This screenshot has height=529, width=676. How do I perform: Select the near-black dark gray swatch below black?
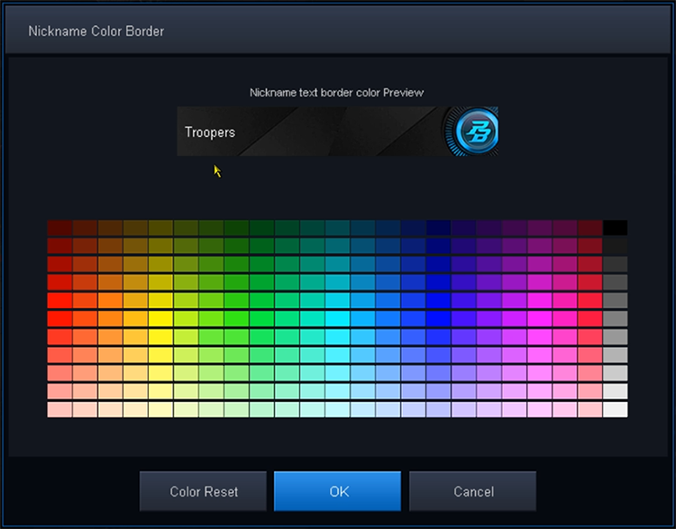(616, 246)
